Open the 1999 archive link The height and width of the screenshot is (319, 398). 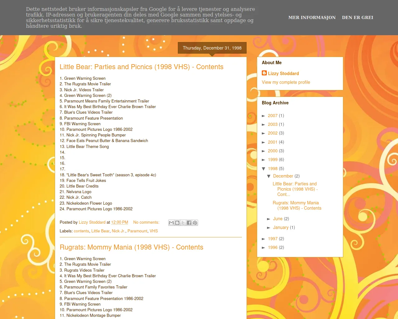(273, 160)
